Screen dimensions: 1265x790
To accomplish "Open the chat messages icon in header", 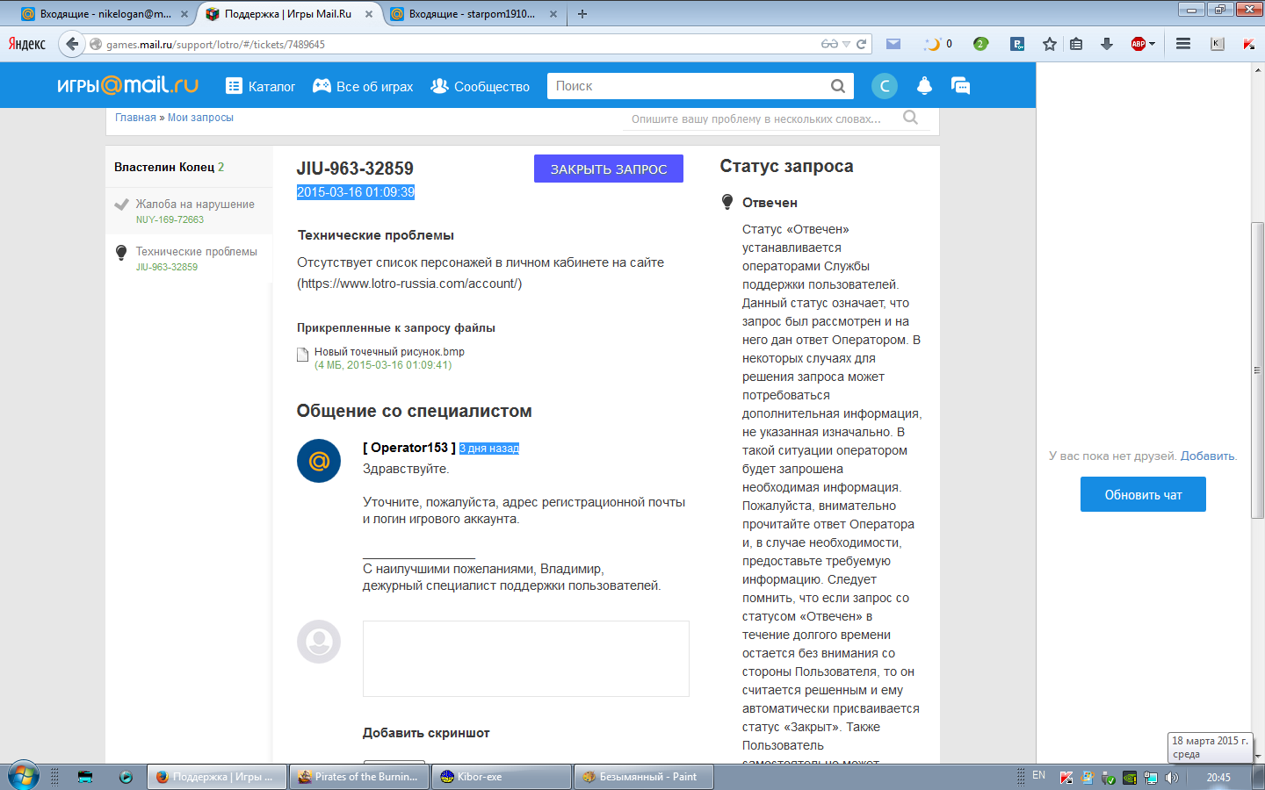I will tap(961, 86).
